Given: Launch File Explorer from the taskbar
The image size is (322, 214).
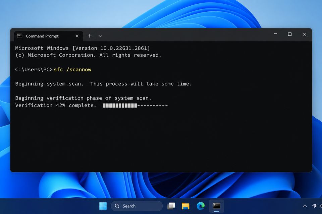Looking at the screenshot, I should point(185,206).
